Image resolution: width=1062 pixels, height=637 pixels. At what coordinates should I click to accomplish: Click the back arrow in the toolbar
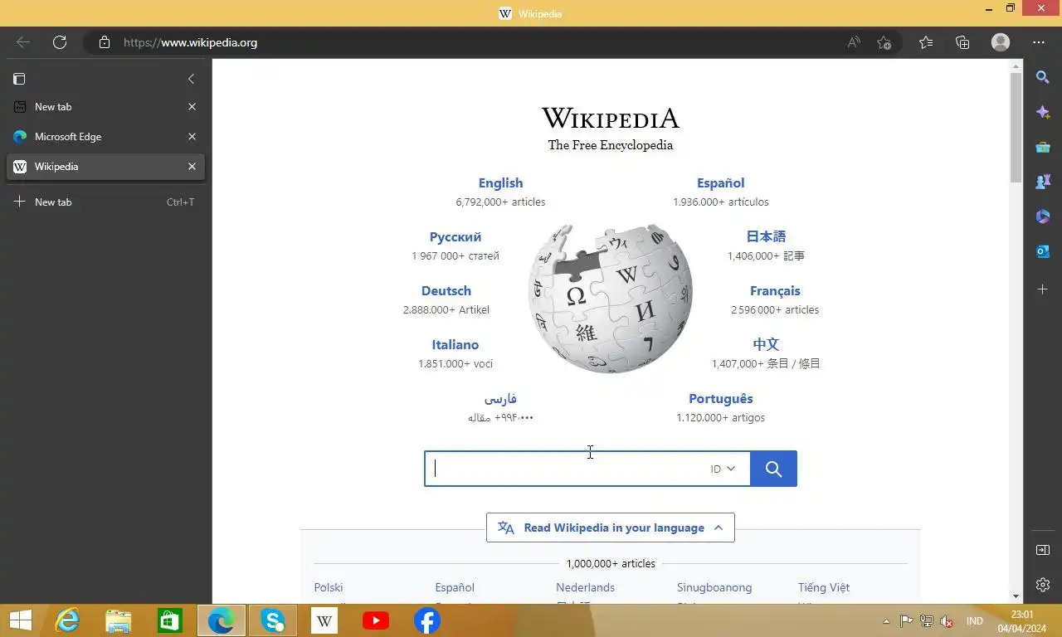pos(23,42)
